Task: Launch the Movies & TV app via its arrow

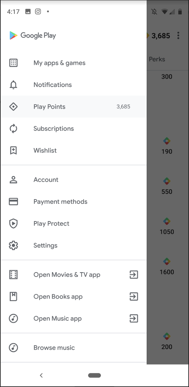Action: pos(133,274)
